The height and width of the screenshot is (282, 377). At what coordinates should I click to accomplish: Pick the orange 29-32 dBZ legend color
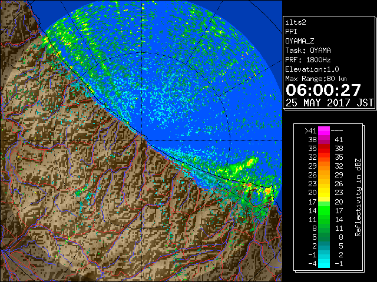[x=324, y=166]
